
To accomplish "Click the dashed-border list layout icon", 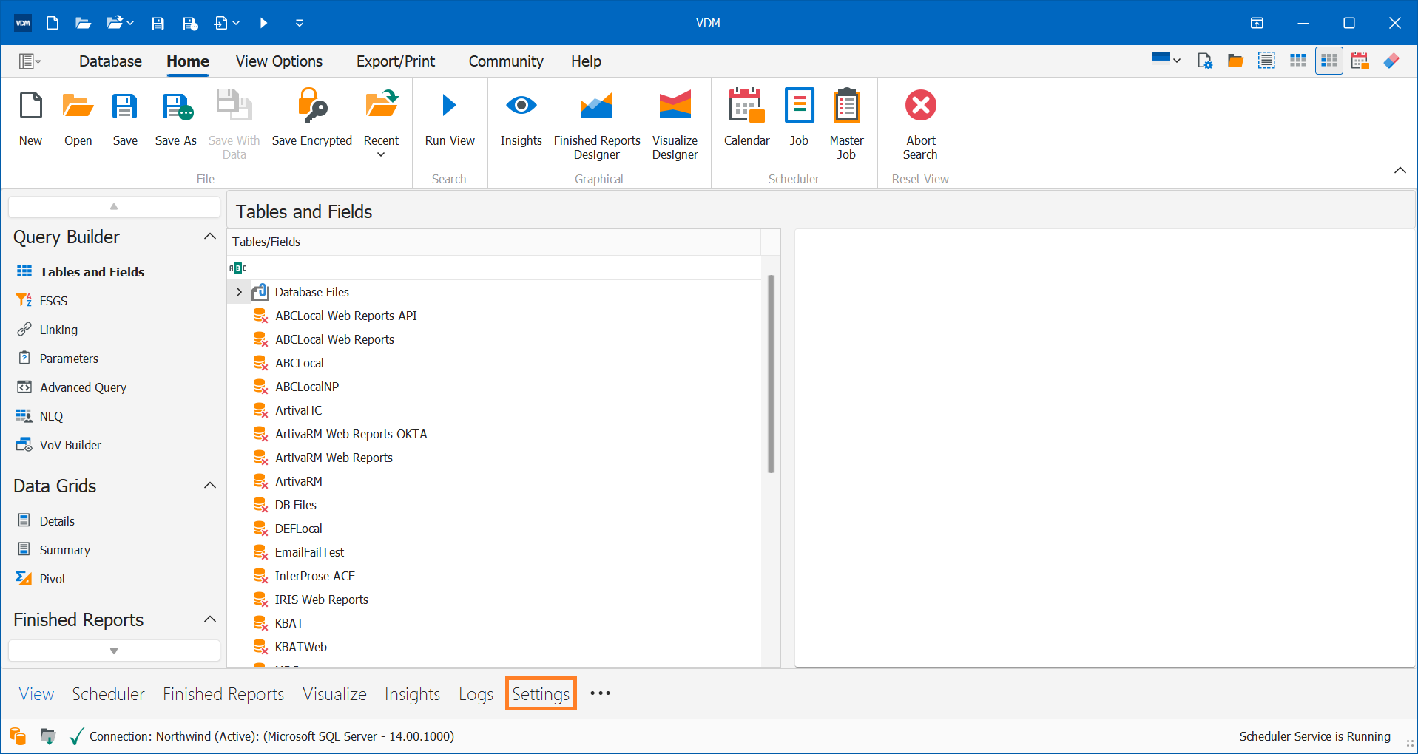I will point(1266,61).
